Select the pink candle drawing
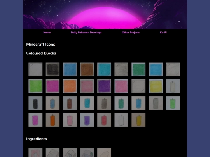This screenshot has height=157, width=210. [70, 120]
